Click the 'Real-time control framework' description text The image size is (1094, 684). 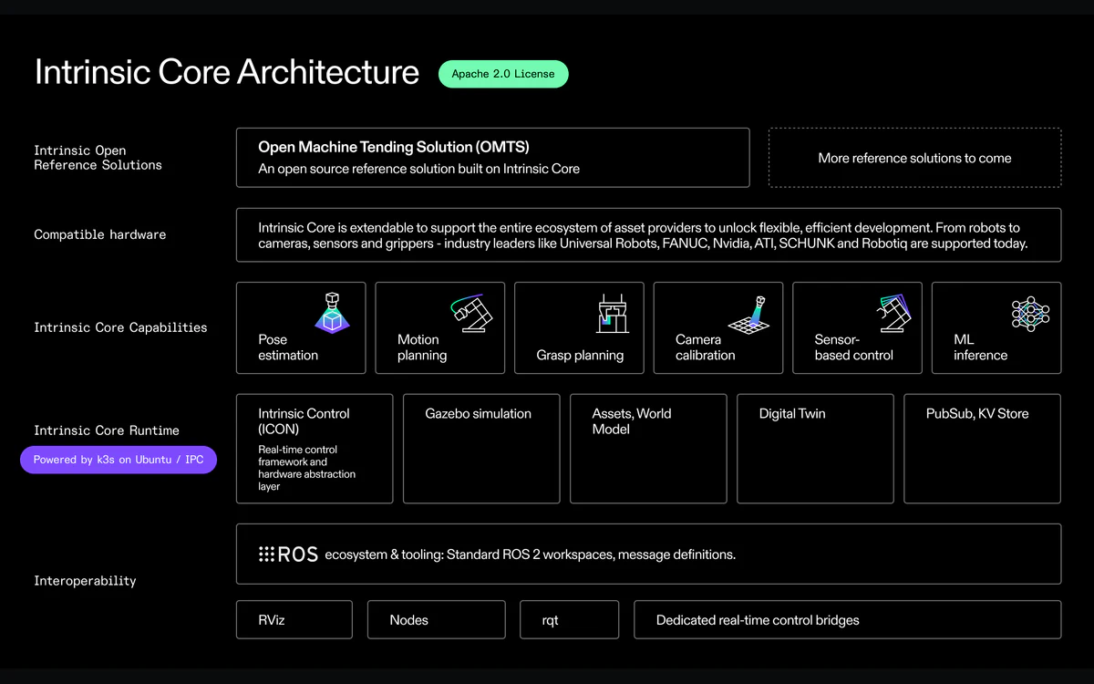tap(307, 468)
